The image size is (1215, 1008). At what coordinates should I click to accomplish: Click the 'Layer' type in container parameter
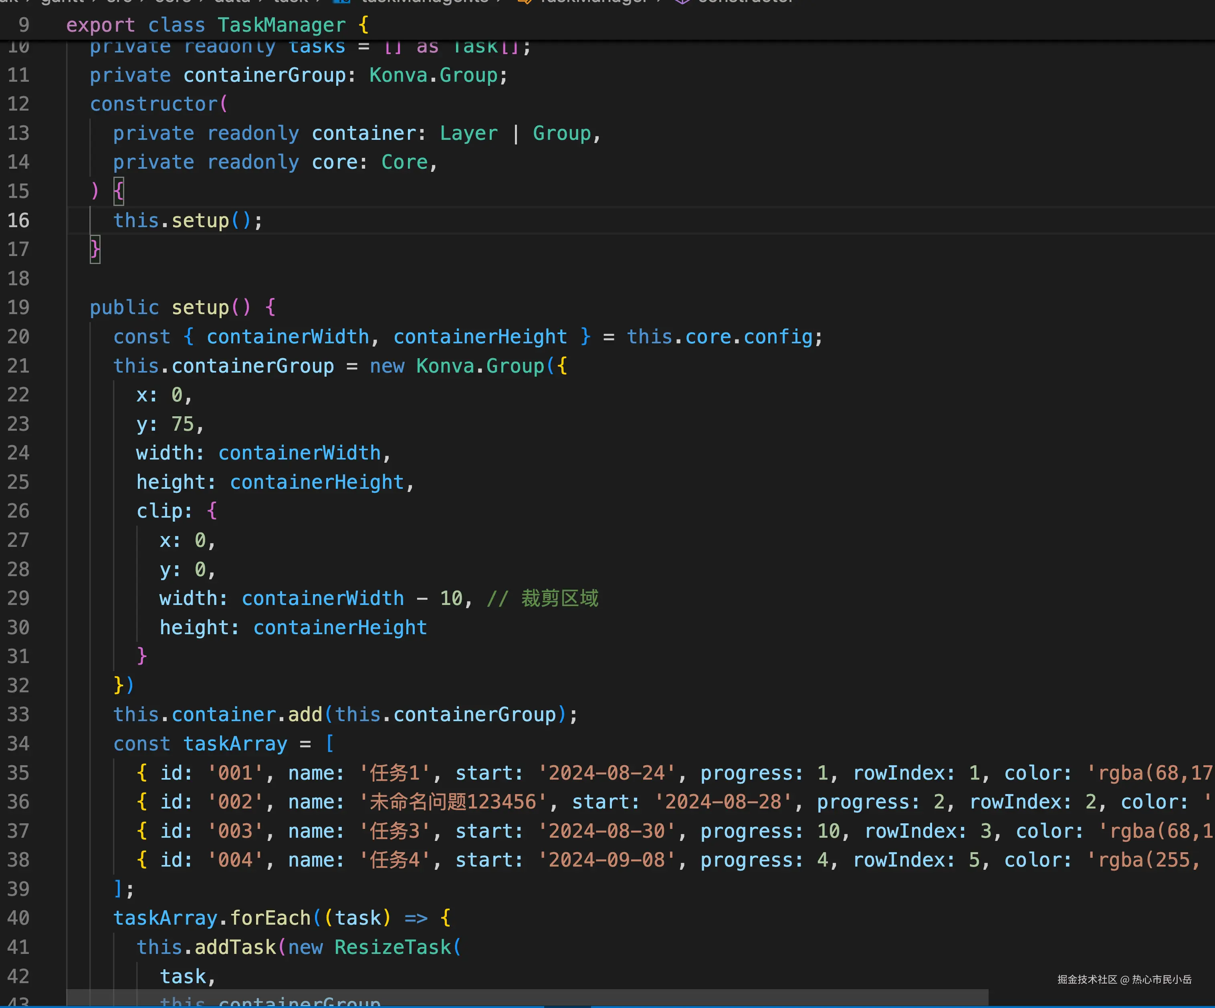(468, 133)
